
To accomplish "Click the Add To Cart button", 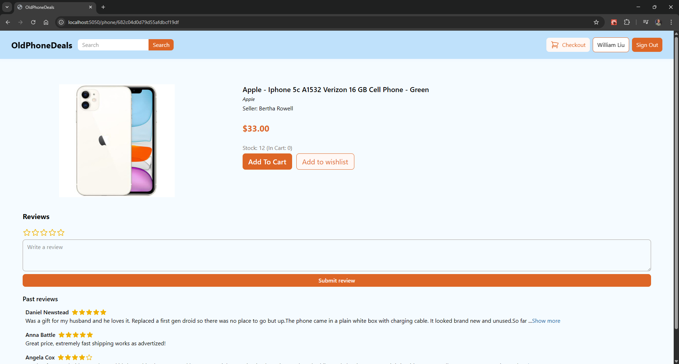I will point(267,162).
